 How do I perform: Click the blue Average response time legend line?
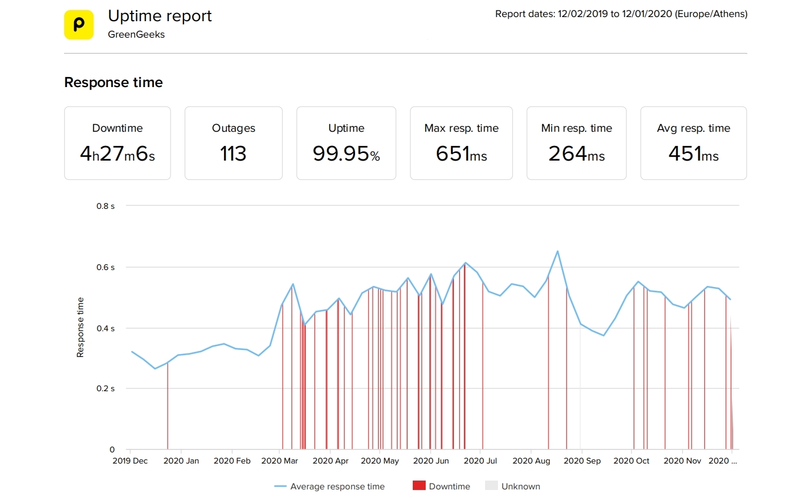(x=280, y=486)
